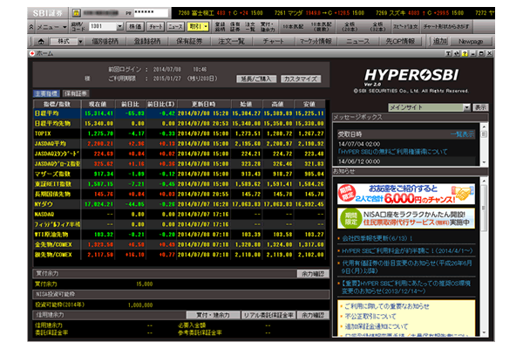This screenshot has width=523, height=349.
Task: Switch to チャート tab in tab bar
Action: tap(273, 41)
